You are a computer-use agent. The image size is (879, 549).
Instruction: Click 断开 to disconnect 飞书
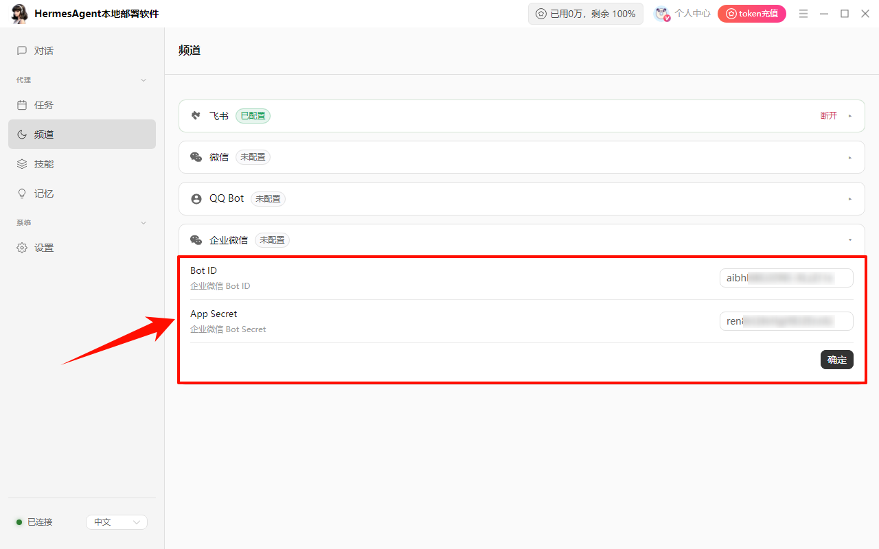(x=829, y=116)
